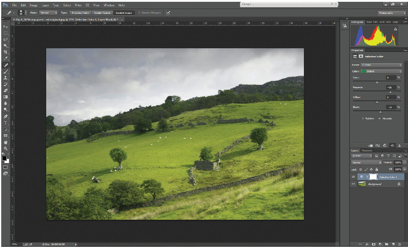Delete the layer with the trash icon in Layers
The image size is (408, 247).
[400, 244]
